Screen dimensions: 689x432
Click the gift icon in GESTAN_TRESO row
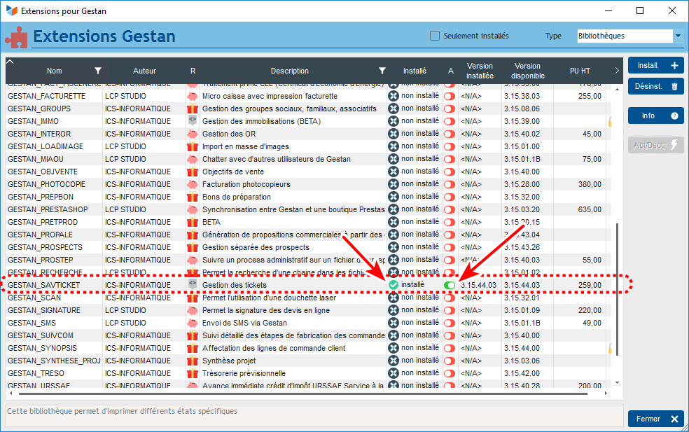[x=193, y=373]
